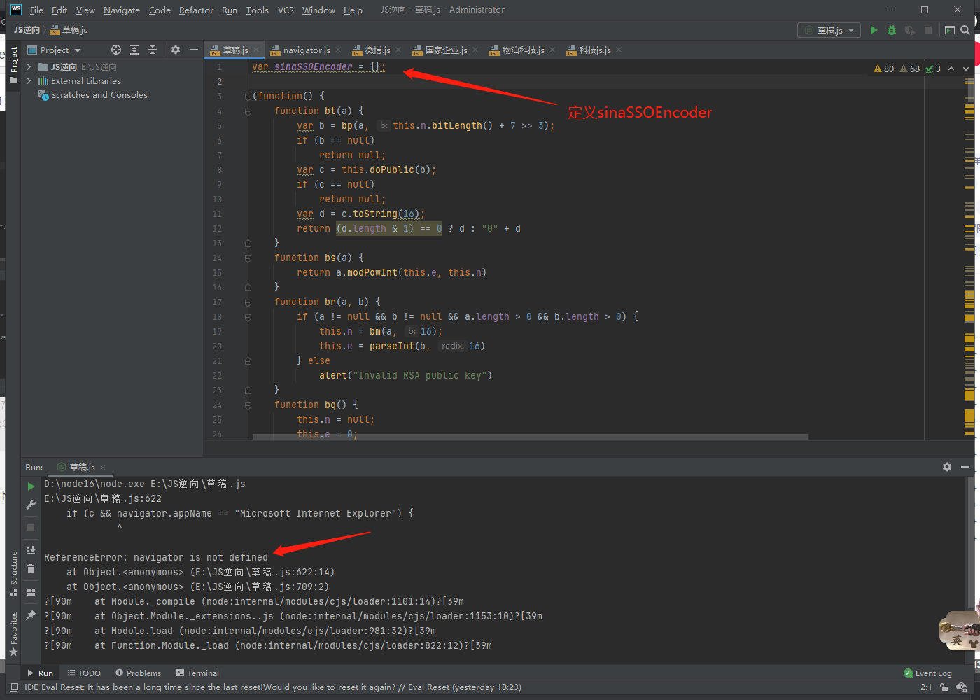Restore layout icon in Run panel
980x700 pixels.
(31, 592)
